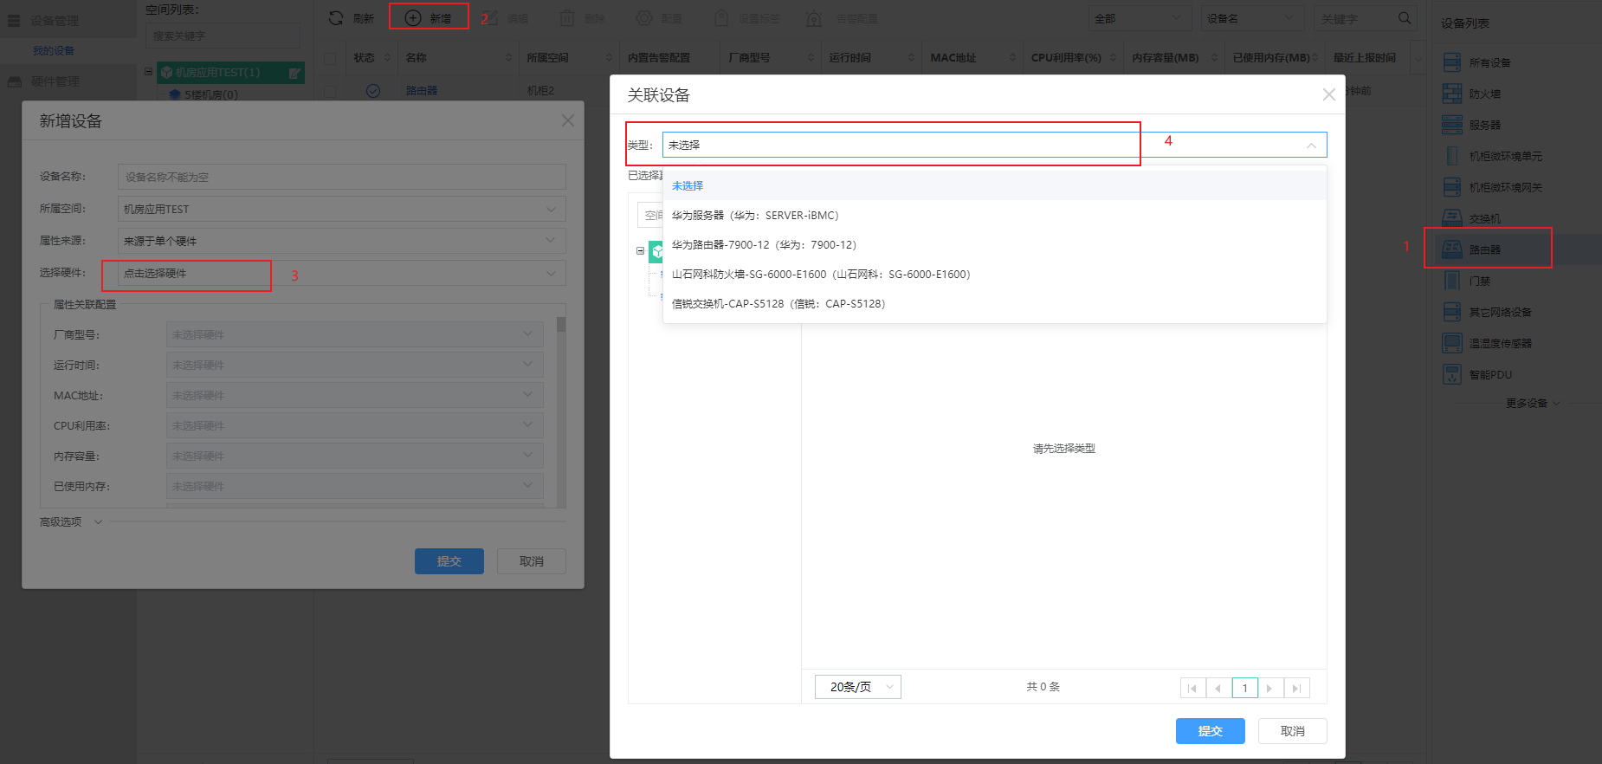Select the 交换机 switch icon
The image size is (1602, 764).
1452,218
